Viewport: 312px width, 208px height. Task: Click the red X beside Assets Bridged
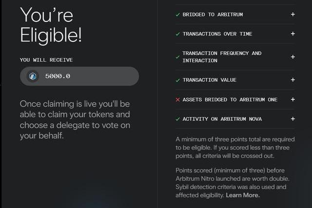[x=177, y=99]
